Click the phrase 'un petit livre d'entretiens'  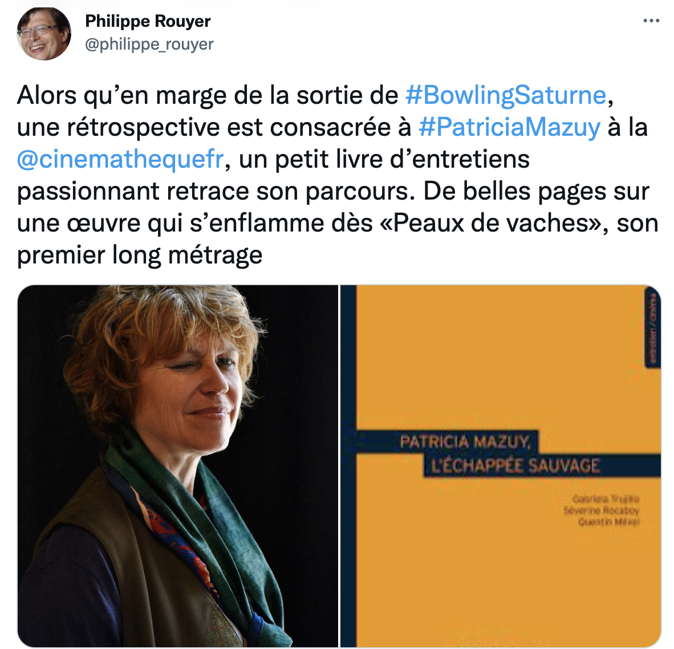click(x=384, y=159)
